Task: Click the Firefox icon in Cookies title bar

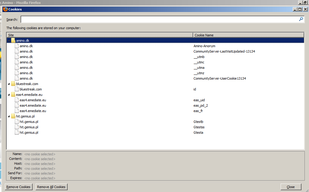Action: click(x=5, y=9)
